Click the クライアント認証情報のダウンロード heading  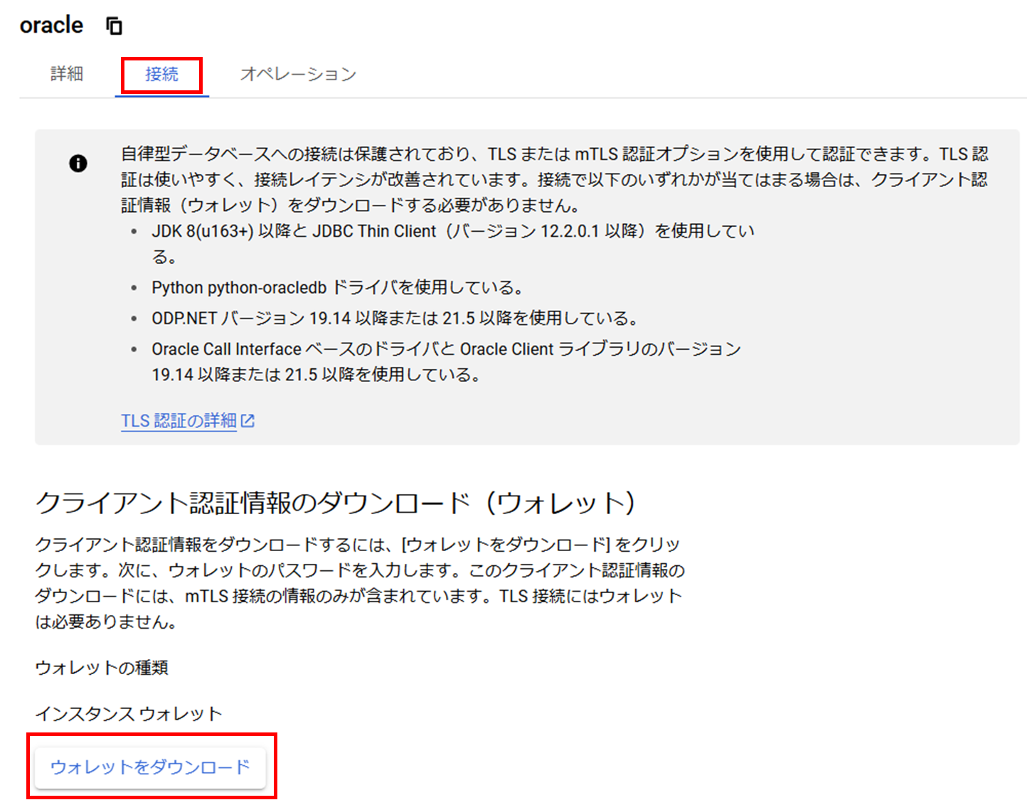[x=335, y=503]
